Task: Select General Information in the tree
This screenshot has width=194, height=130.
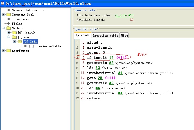Action: [28, 10]
